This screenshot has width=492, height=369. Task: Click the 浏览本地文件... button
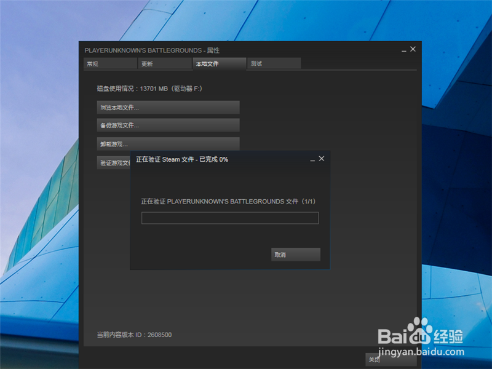[x=168, y=107]
